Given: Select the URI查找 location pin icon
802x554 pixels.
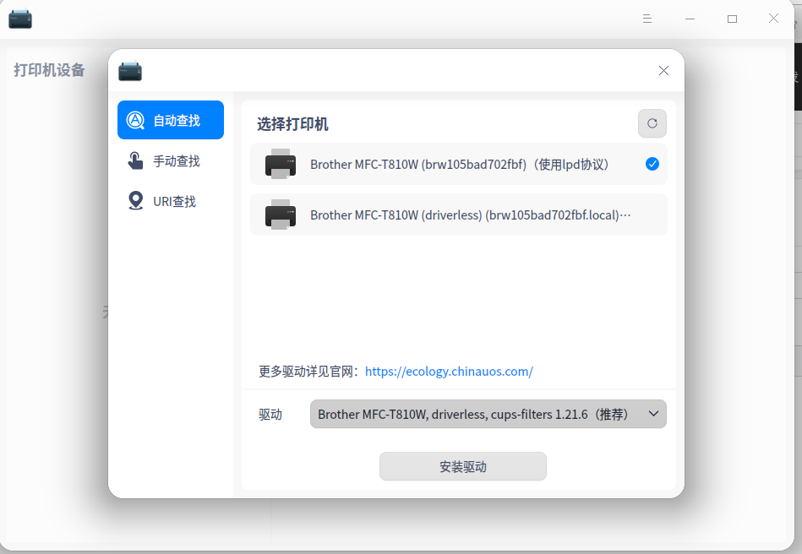Looking at the screenshot, I should pyautogui.click(x=135, y=201).
